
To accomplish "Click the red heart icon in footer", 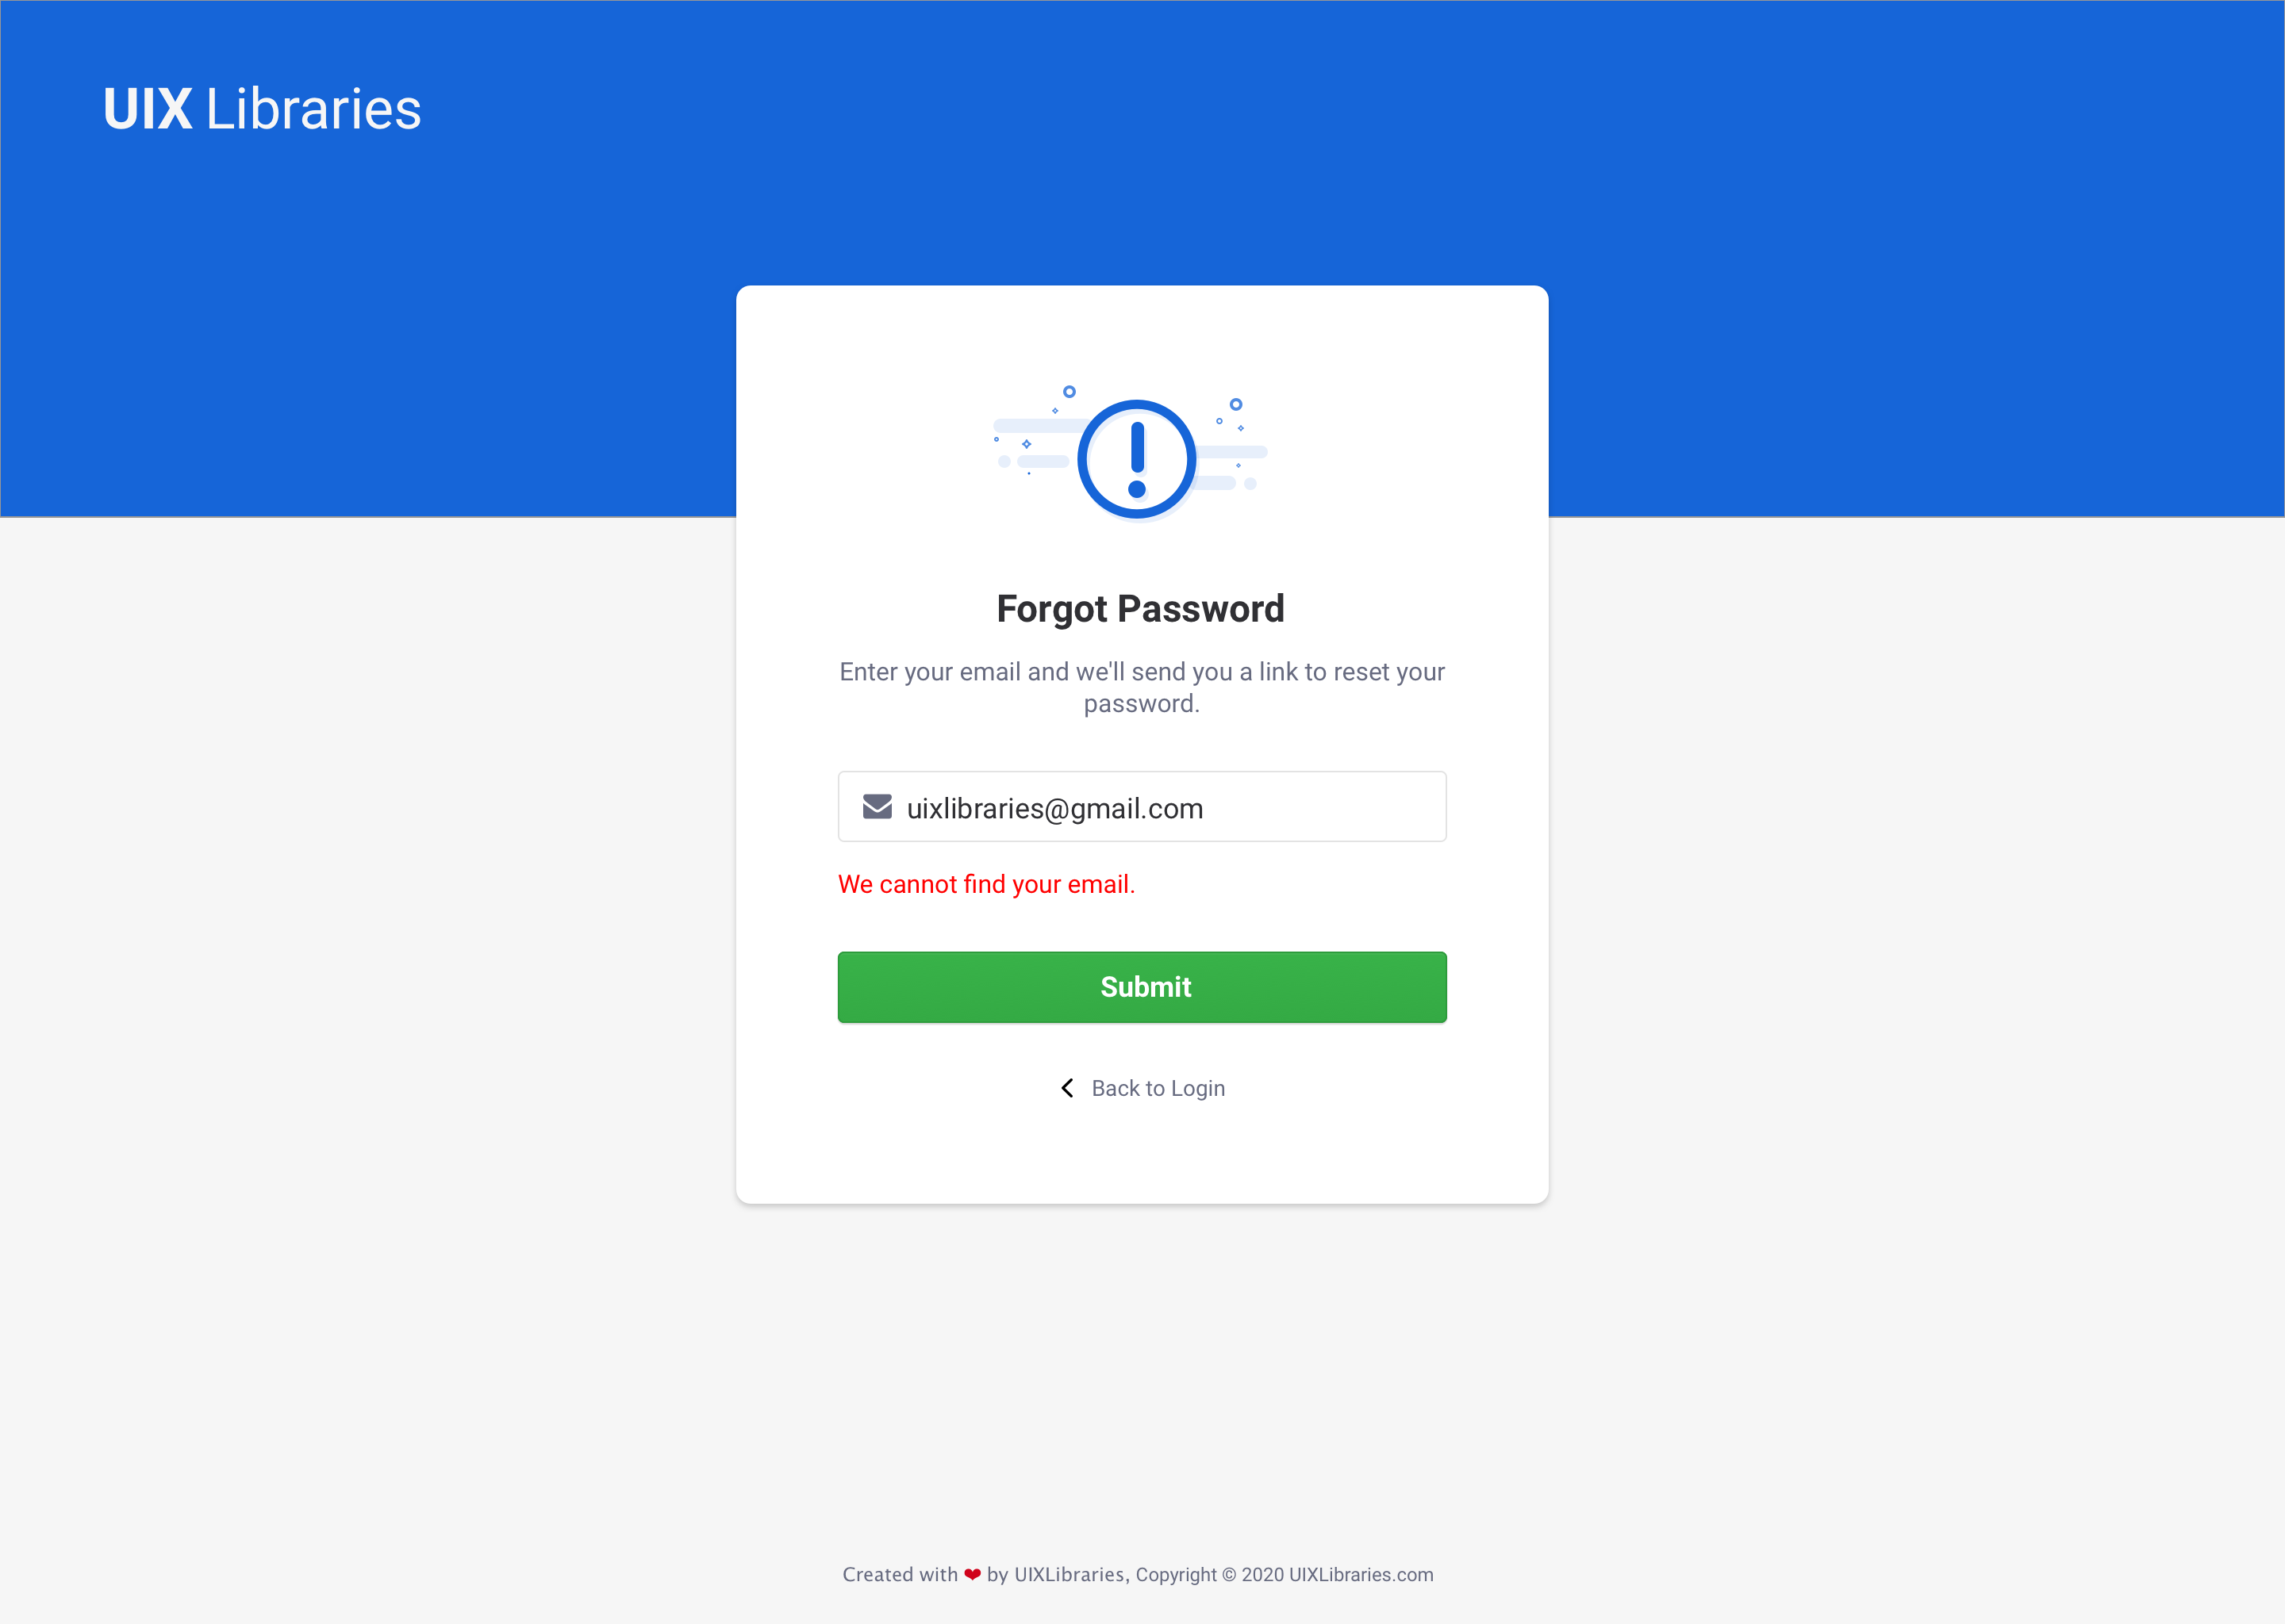I will (x=973, y=1575).
